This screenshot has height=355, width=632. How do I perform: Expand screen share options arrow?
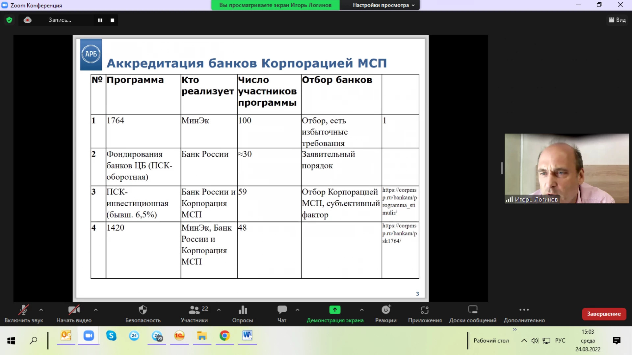click(x=362, y=310)
